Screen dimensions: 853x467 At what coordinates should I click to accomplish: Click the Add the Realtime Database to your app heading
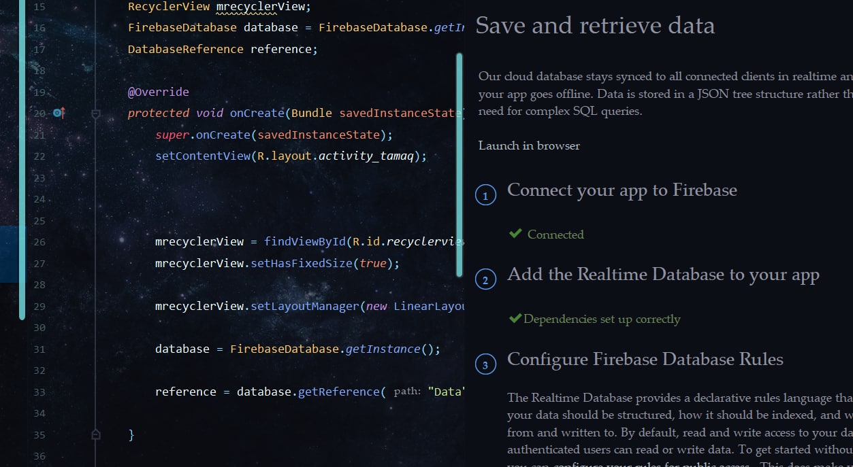point(663,274)
